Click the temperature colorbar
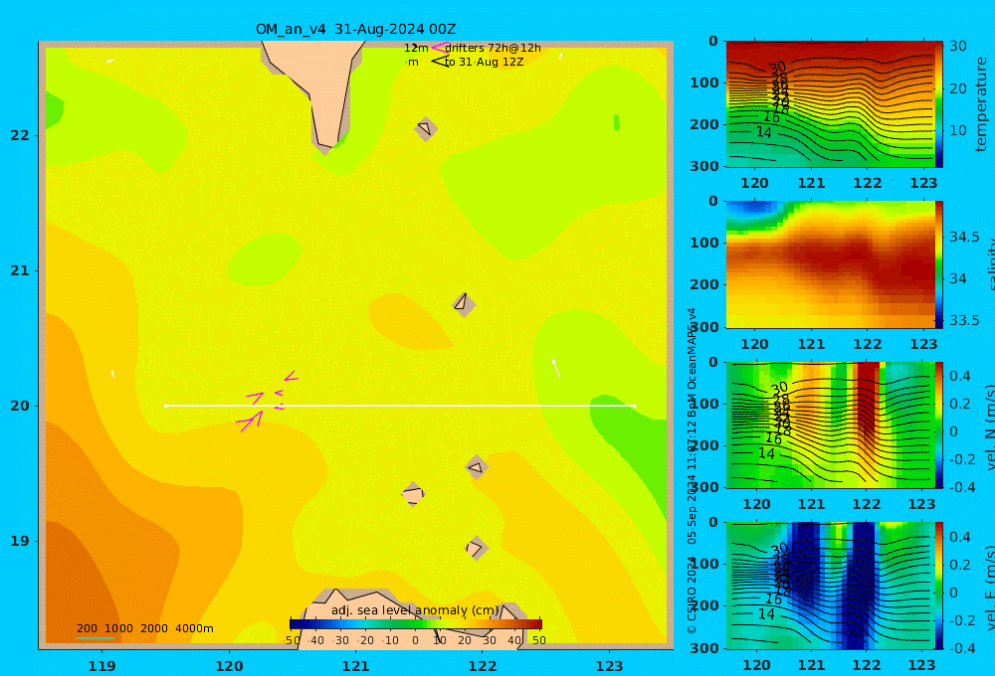 938,104
